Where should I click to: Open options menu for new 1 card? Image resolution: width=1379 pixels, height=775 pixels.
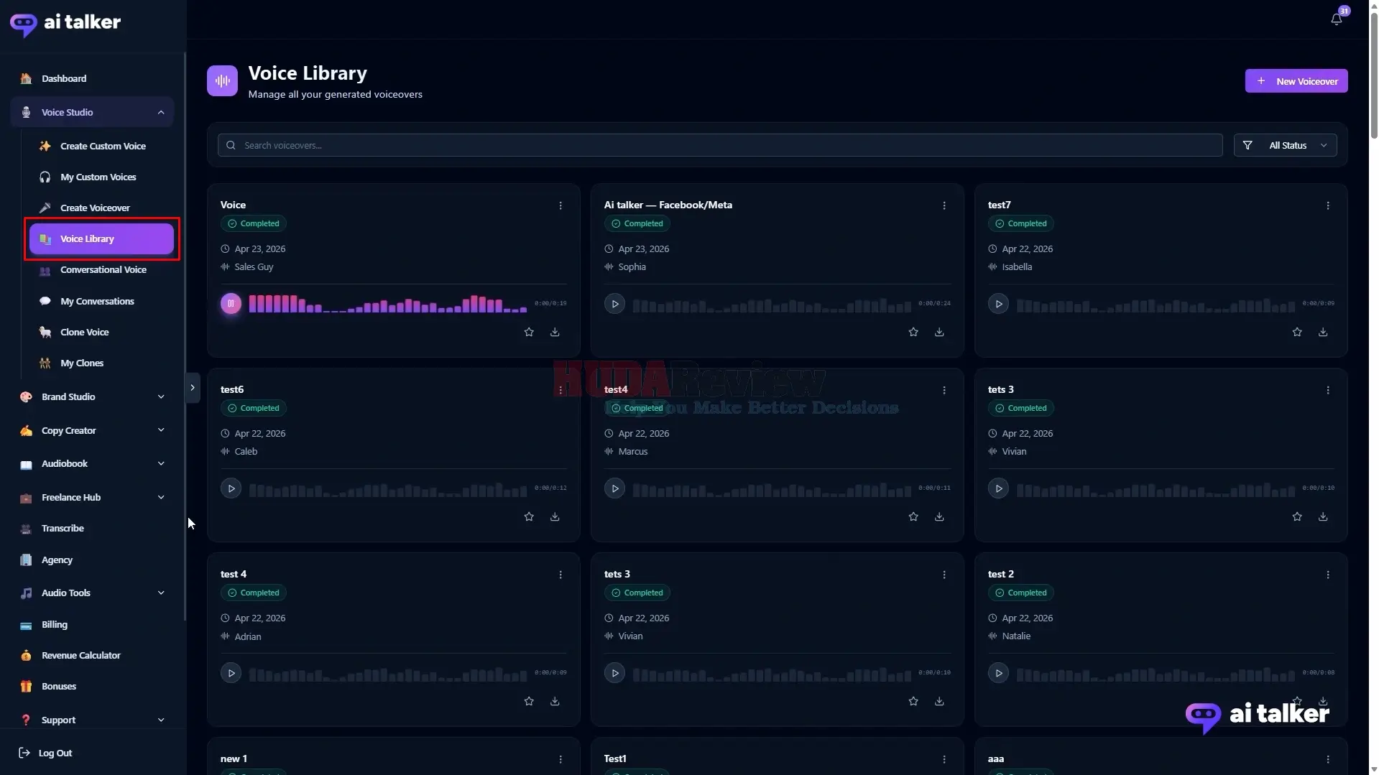coord(561,759)
